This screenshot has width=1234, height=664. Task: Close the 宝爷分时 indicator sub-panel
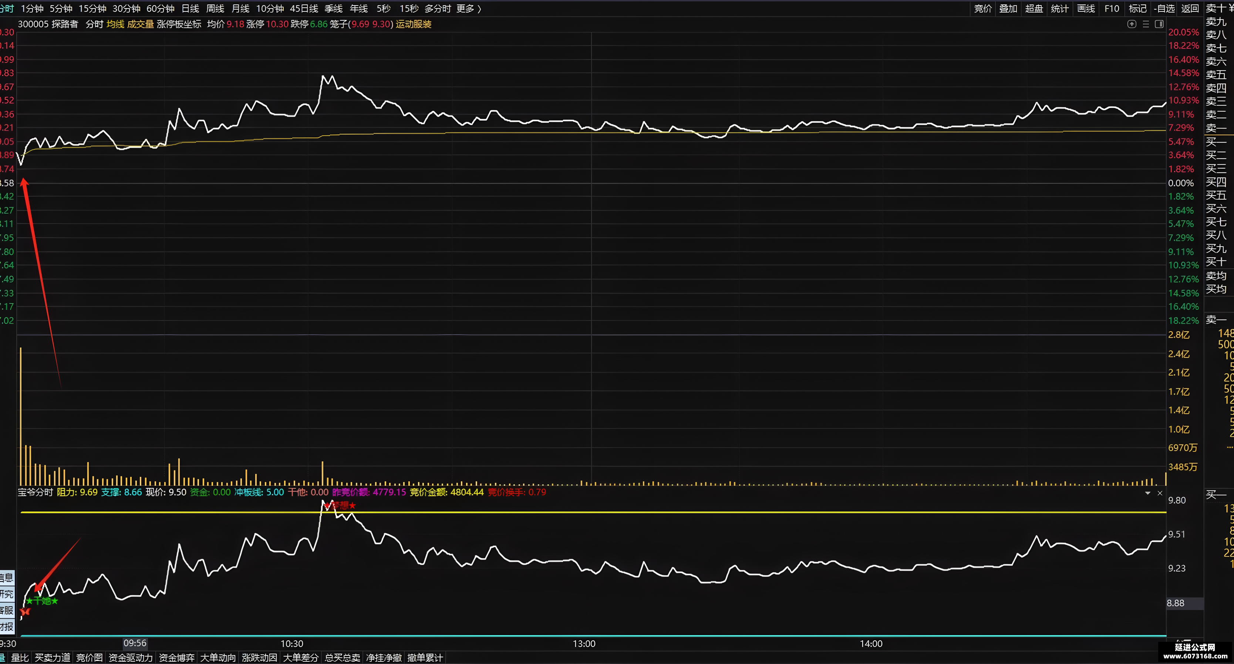[1160, 493]
